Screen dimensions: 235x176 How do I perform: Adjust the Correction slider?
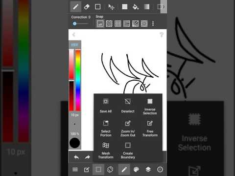81,24
